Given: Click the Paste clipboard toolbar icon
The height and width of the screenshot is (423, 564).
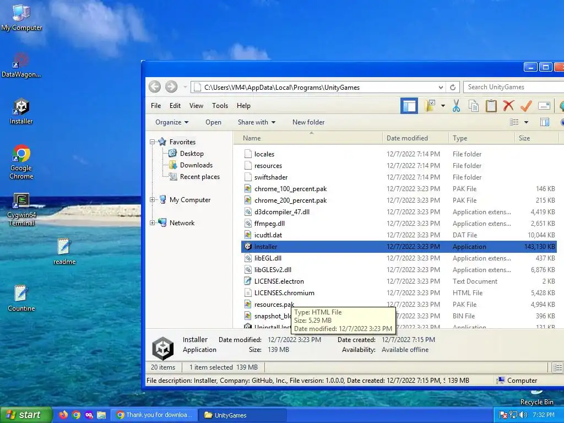Looking at the screenshot, I should pyautogui.click(x=491, y=106).
